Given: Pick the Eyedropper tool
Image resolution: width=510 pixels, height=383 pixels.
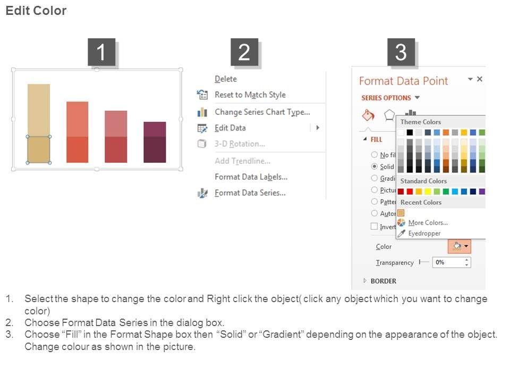Looking at the screenshot, I should (x=424, y=233).
